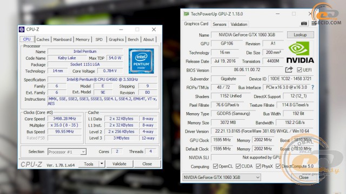Click the Device ID value 10DE 1C02
The height and width of the screenshot is (194, 346).
coord(291,79)
